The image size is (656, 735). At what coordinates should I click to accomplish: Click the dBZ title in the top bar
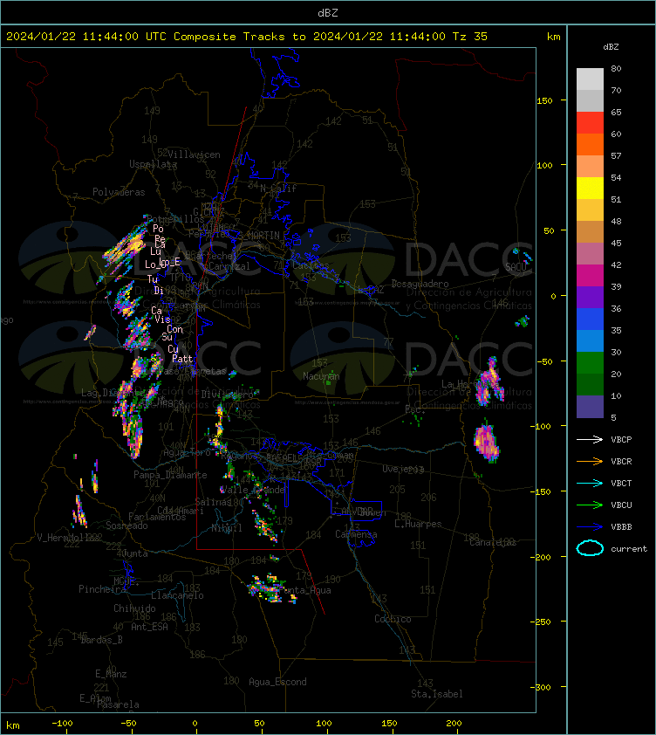coord(327,12)
